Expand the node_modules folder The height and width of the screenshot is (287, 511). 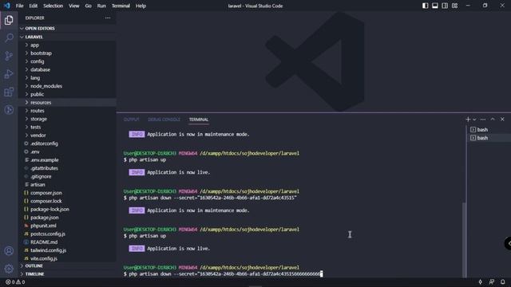tap(67, 86)
